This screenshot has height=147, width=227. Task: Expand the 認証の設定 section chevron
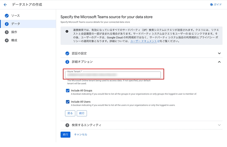pyautogui.click(x=219, y=53)
